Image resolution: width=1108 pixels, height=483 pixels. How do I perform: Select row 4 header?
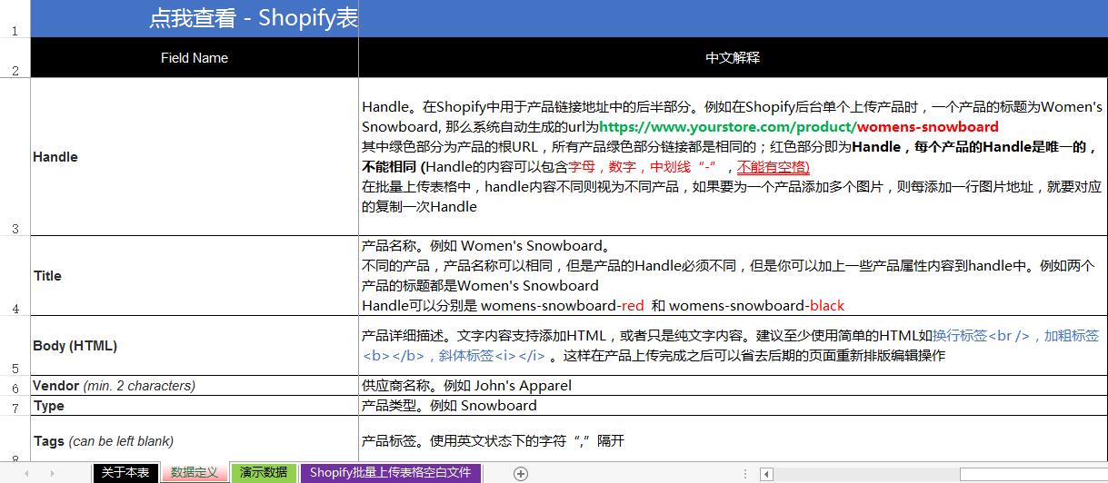pos(15,276)
